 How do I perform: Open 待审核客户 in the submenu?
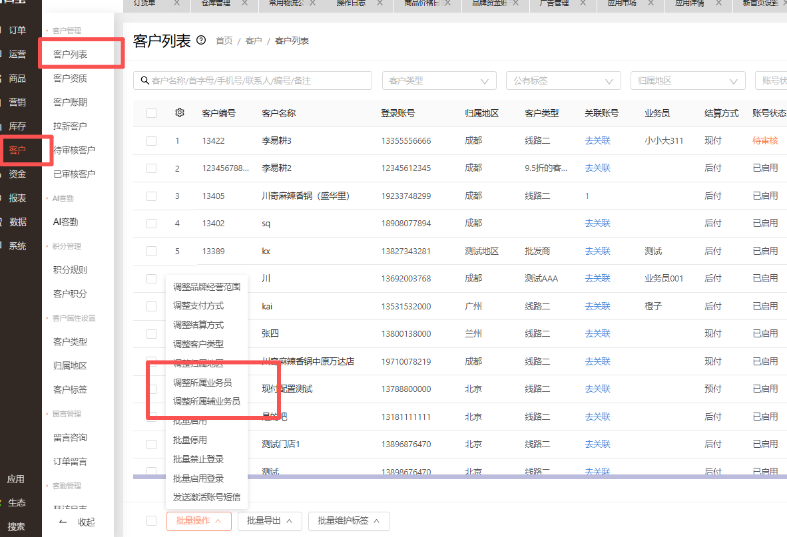pos(75,150)
